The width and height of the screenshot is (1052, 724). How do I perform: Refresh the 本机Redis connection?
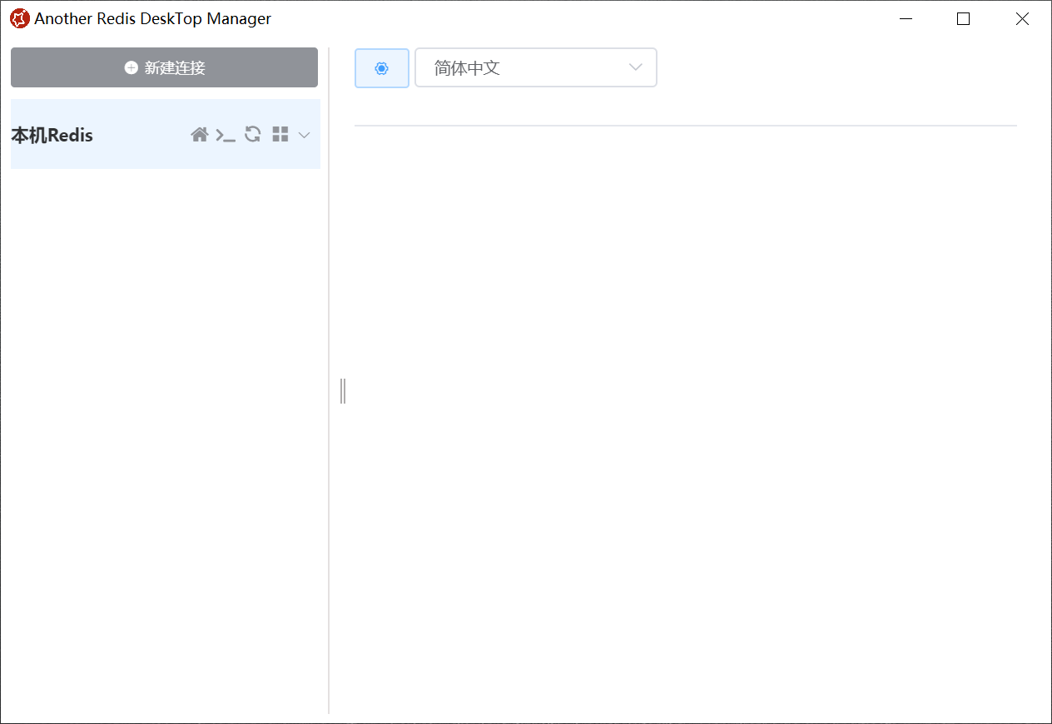coord(253,134)
